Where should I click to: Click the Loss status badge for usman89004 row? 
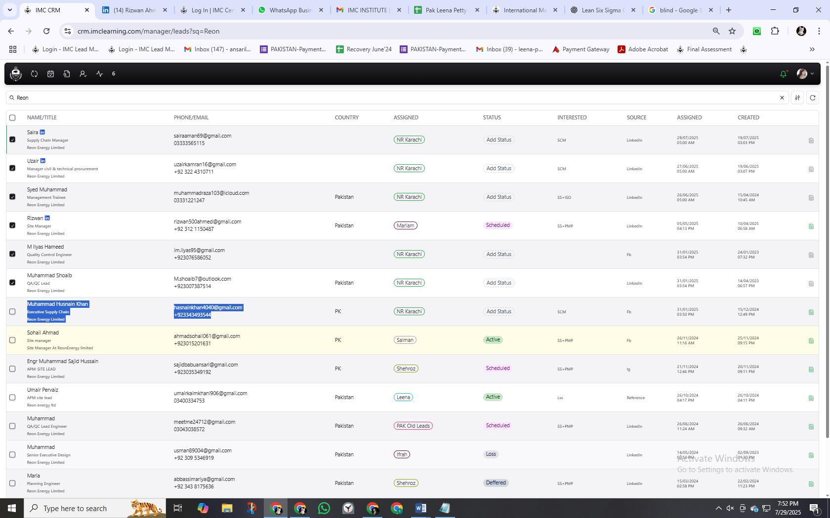pos(491,454)
